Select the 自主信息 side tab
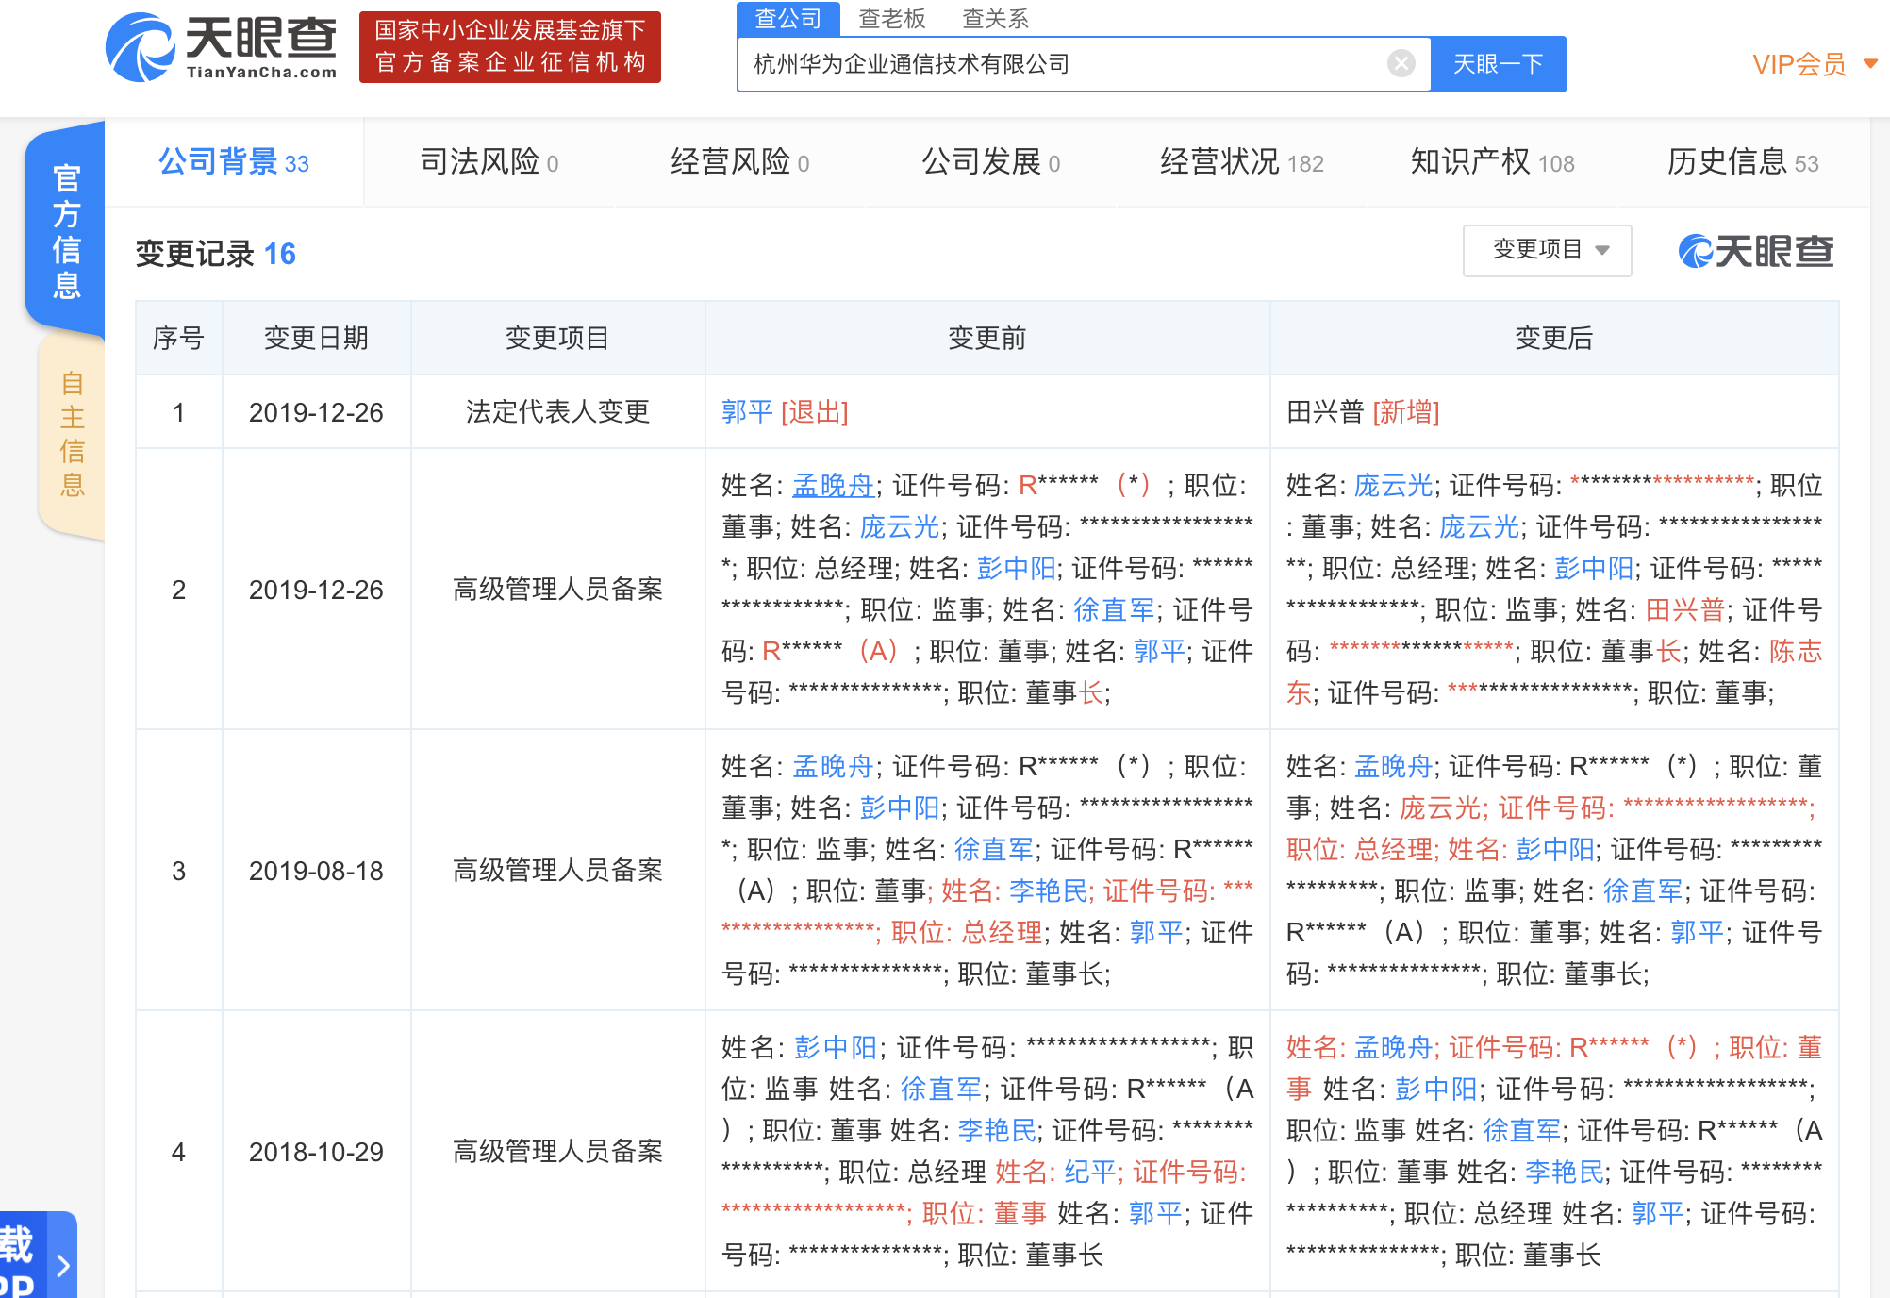Viewport: 1890px width, 1298px height. point(73,434)
